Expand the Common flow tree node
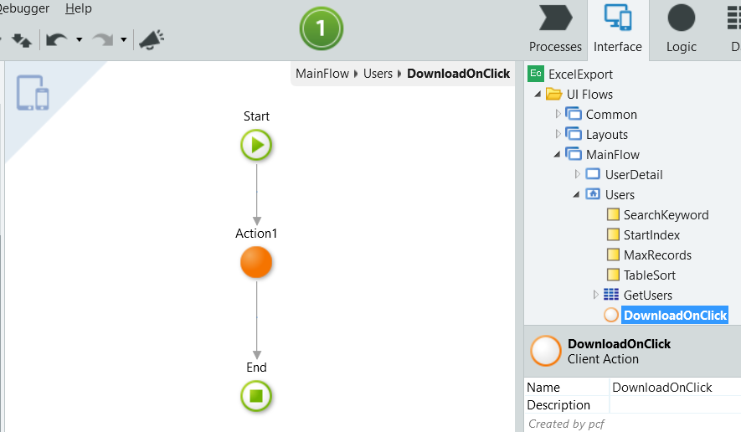The width and height of the screenshot is (741, 432). tap(558, 114)
